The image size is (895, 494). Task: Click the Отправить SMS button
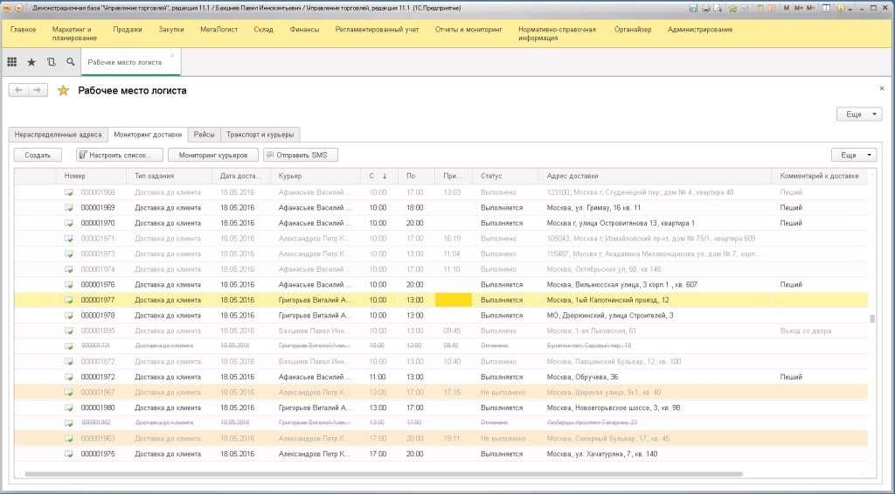pyautogui.click(x=301, y=155)
